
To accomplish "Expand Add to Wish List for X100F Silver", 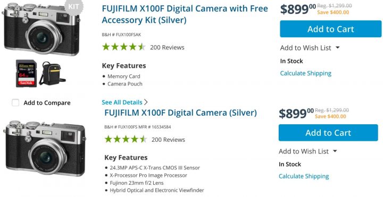I will click(335, 151).
